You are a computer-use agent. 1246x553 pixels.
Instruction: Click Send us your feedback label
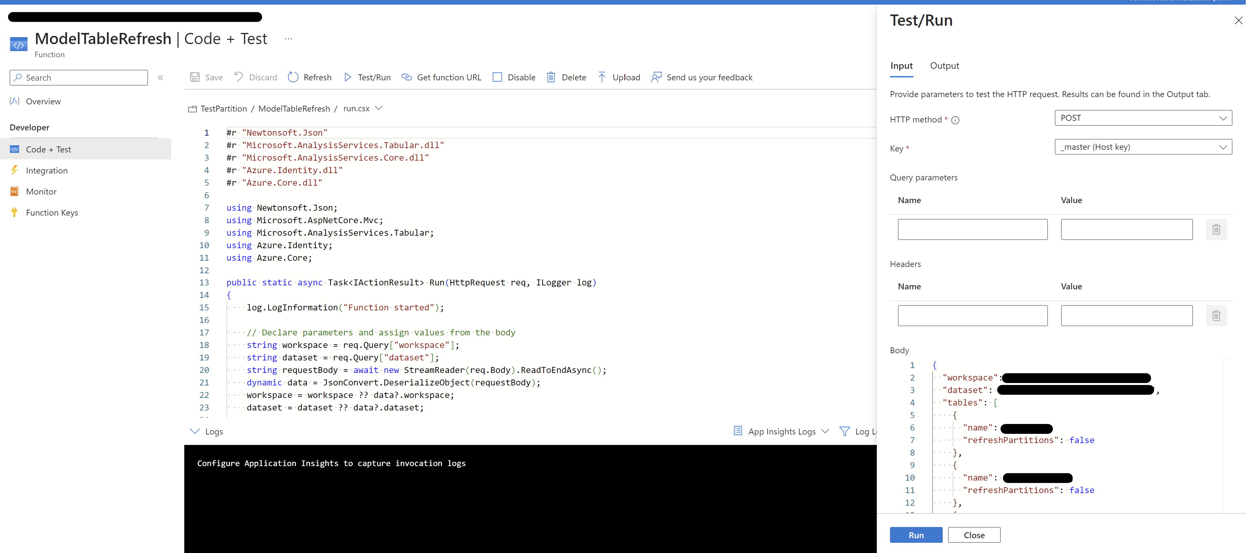pyautogui.click(x=709, y=77)
